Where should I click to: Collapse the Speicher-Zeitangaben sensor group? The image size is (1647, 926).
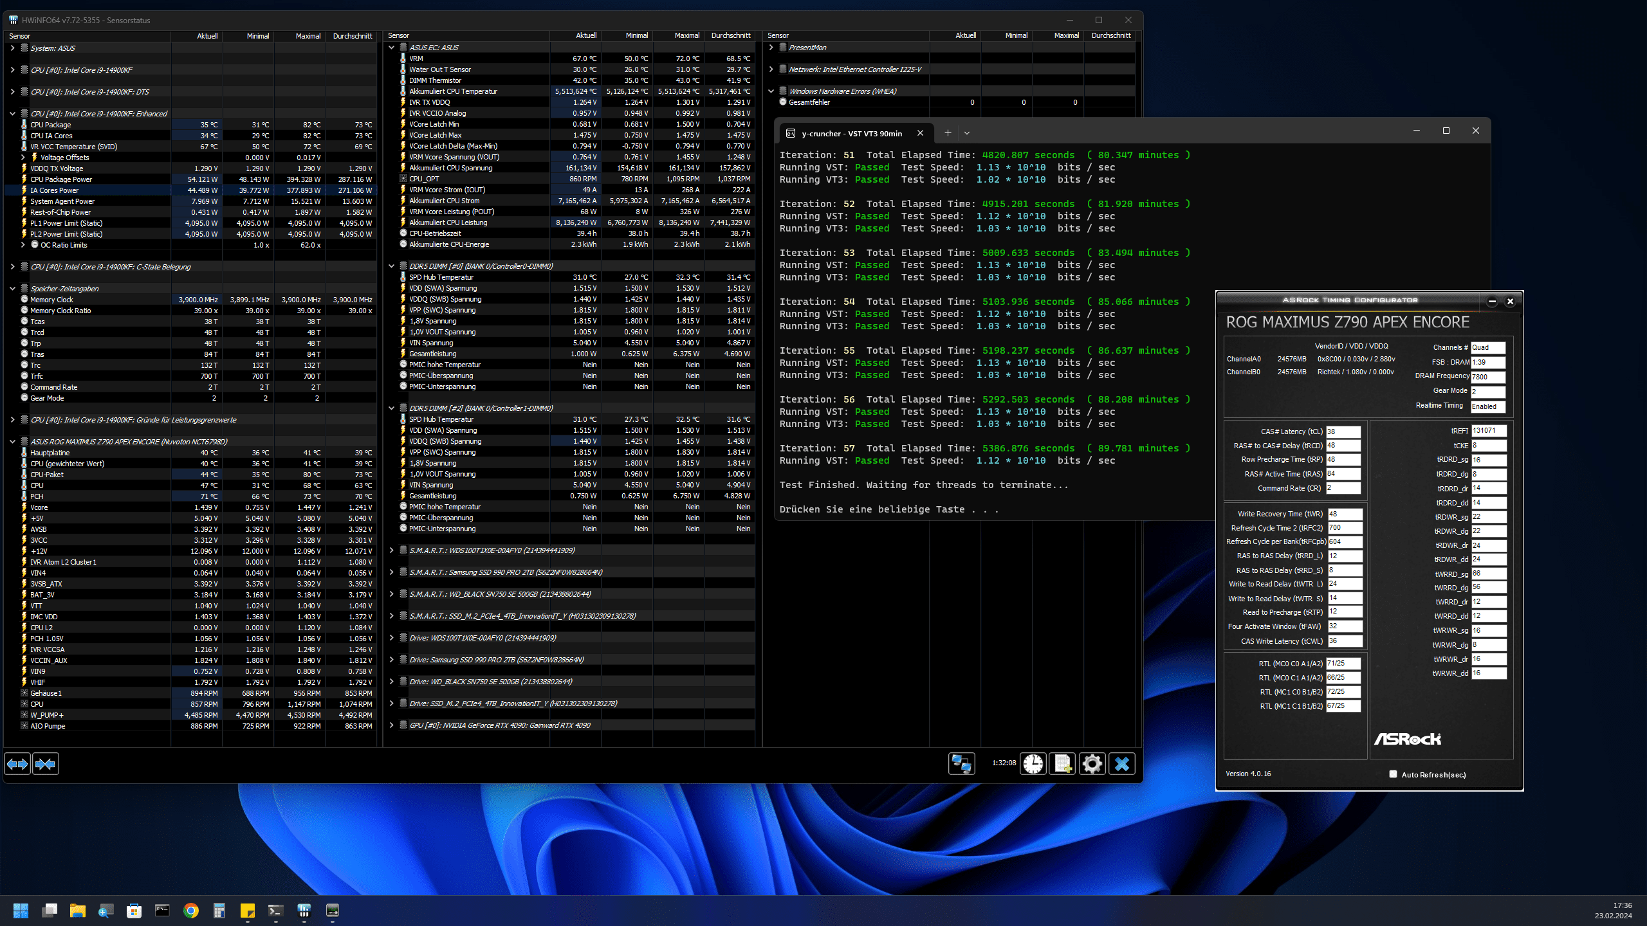(12, 289)
